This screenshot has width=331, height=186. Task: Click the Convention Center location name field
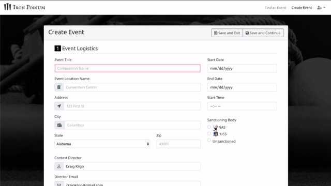pos(132,87)
